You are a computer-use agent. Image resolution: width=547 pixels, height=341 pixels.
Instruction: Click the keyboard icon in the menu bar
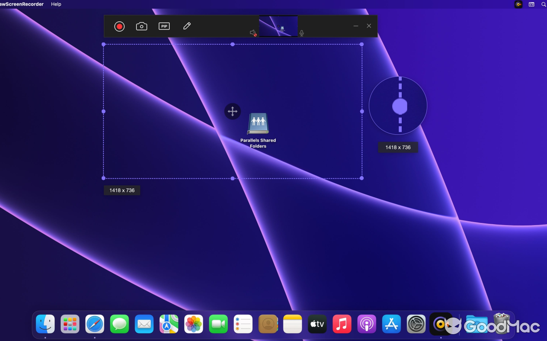(531, 4)
